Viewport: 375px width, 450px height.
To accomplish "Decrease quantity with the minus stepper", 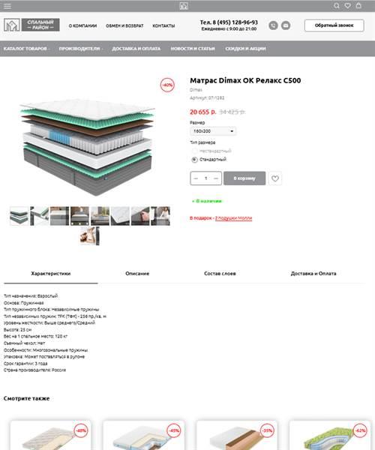I will (x=196, y=178).
